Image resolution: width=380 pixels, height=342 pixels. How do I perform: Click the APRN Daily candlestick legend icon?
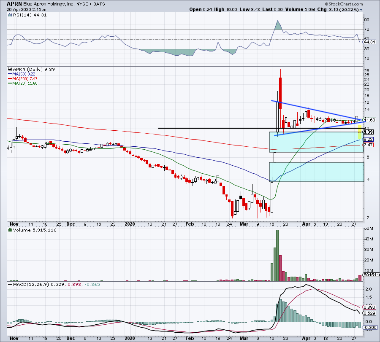point(10,69)
